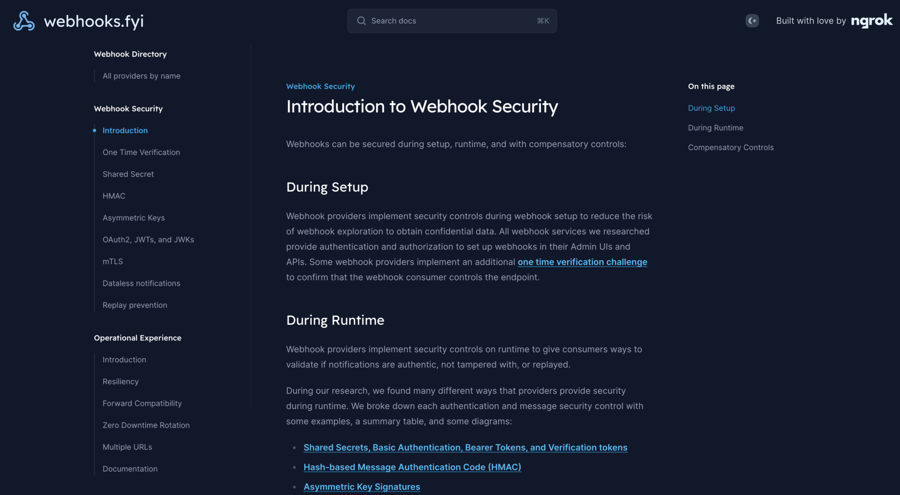Click the ngrok logo in the header

click(871, 21)
